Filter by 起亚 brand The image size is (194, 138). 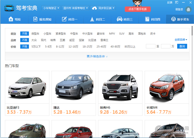[72, 40]
